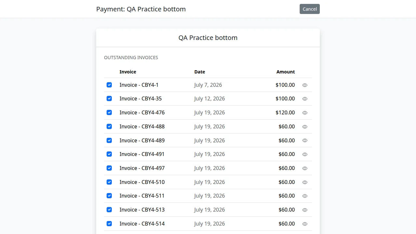The height and width of the screenshot is (234, 416).
Task: Click the July 12, 2026 date
Action: point(210,98)
